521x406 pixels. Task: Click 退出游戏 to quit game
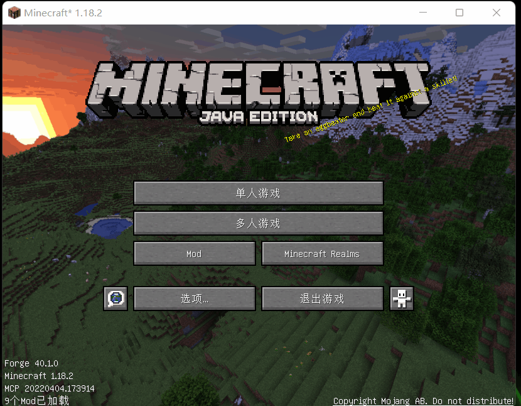(322, 299)
